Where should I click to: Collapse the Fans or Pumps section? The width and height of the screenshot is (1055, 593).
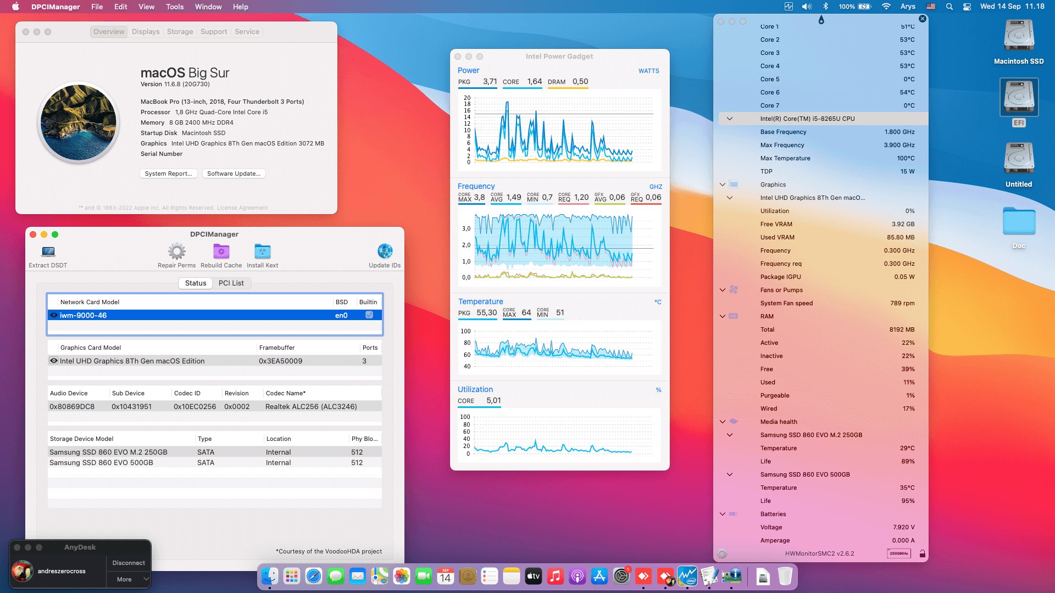723,290
